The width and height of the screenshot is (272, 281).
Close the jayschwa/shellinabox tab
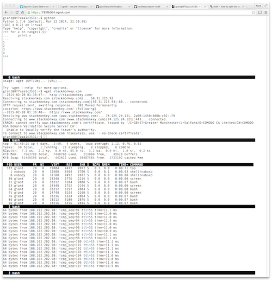(129, 7)
